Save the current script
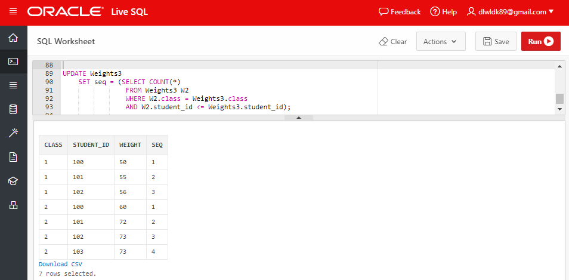Viewport: 569px width, 280px height. point(496,41)
